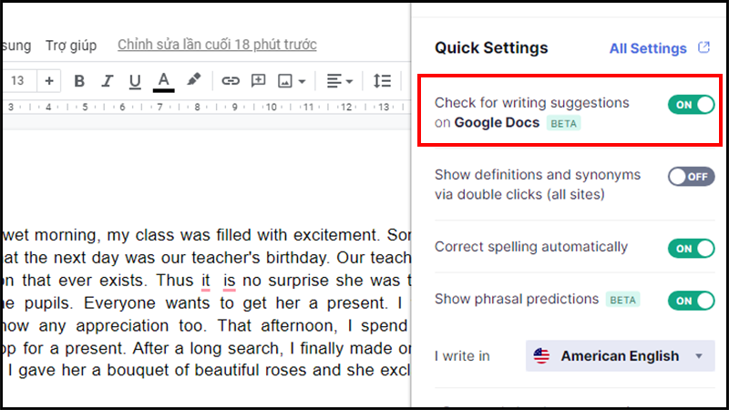Open the text color picker
729x410 pixels.
coord(164,82)
